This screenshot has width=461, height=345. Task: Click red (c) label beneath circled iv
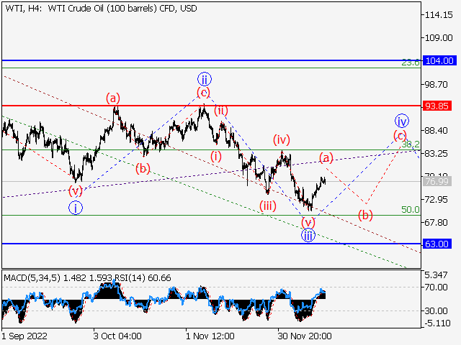tap(400, 135)
